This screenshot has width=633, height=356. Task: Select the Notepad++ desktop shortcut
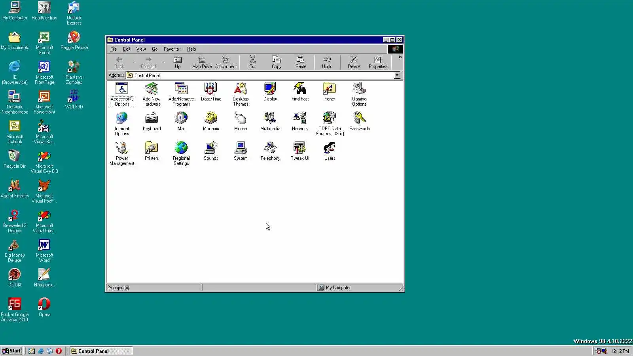[44, 278]
